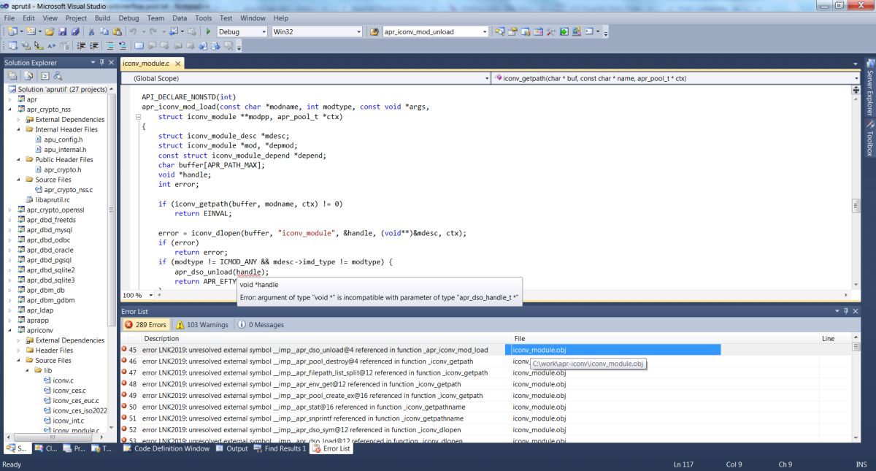876x471 pixels.
Task: Toggle a bookmark on the current line
Action: tap(139, 46)
